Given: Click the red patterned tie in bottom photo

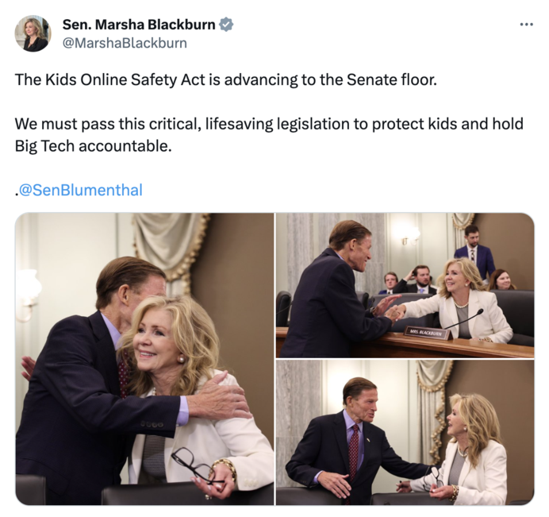Looking at the screenshot, I should coord(354,451).
